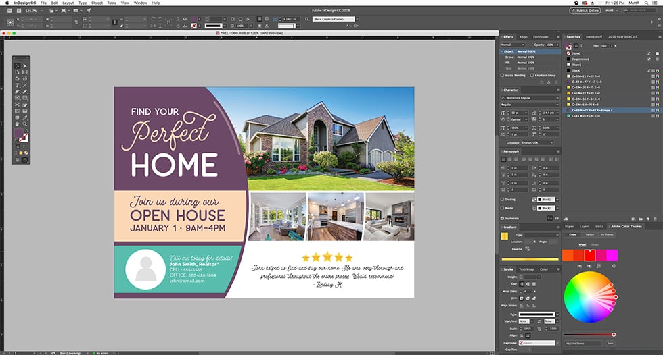
Task: Click the Swap Fill and Stroke arrow
Action: click(27, 130)
